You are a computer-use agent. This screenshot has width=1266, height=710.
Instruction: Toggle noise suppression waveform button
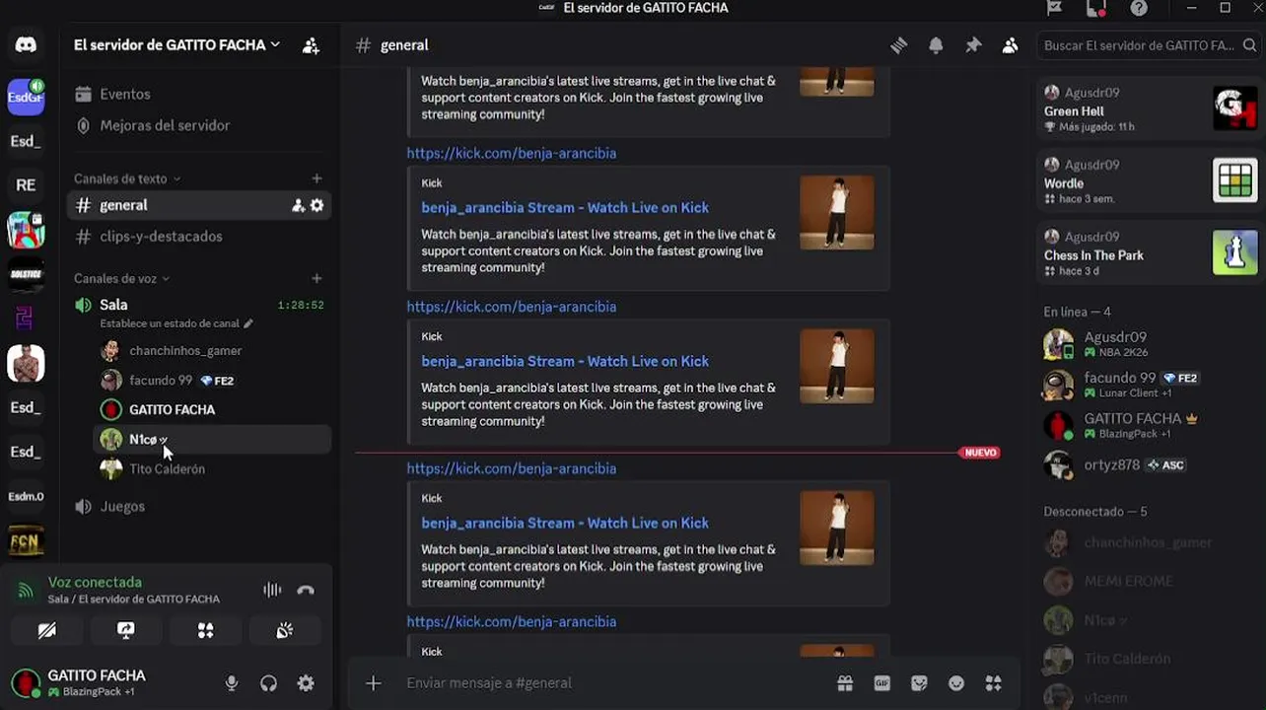[x=272, y=590]
